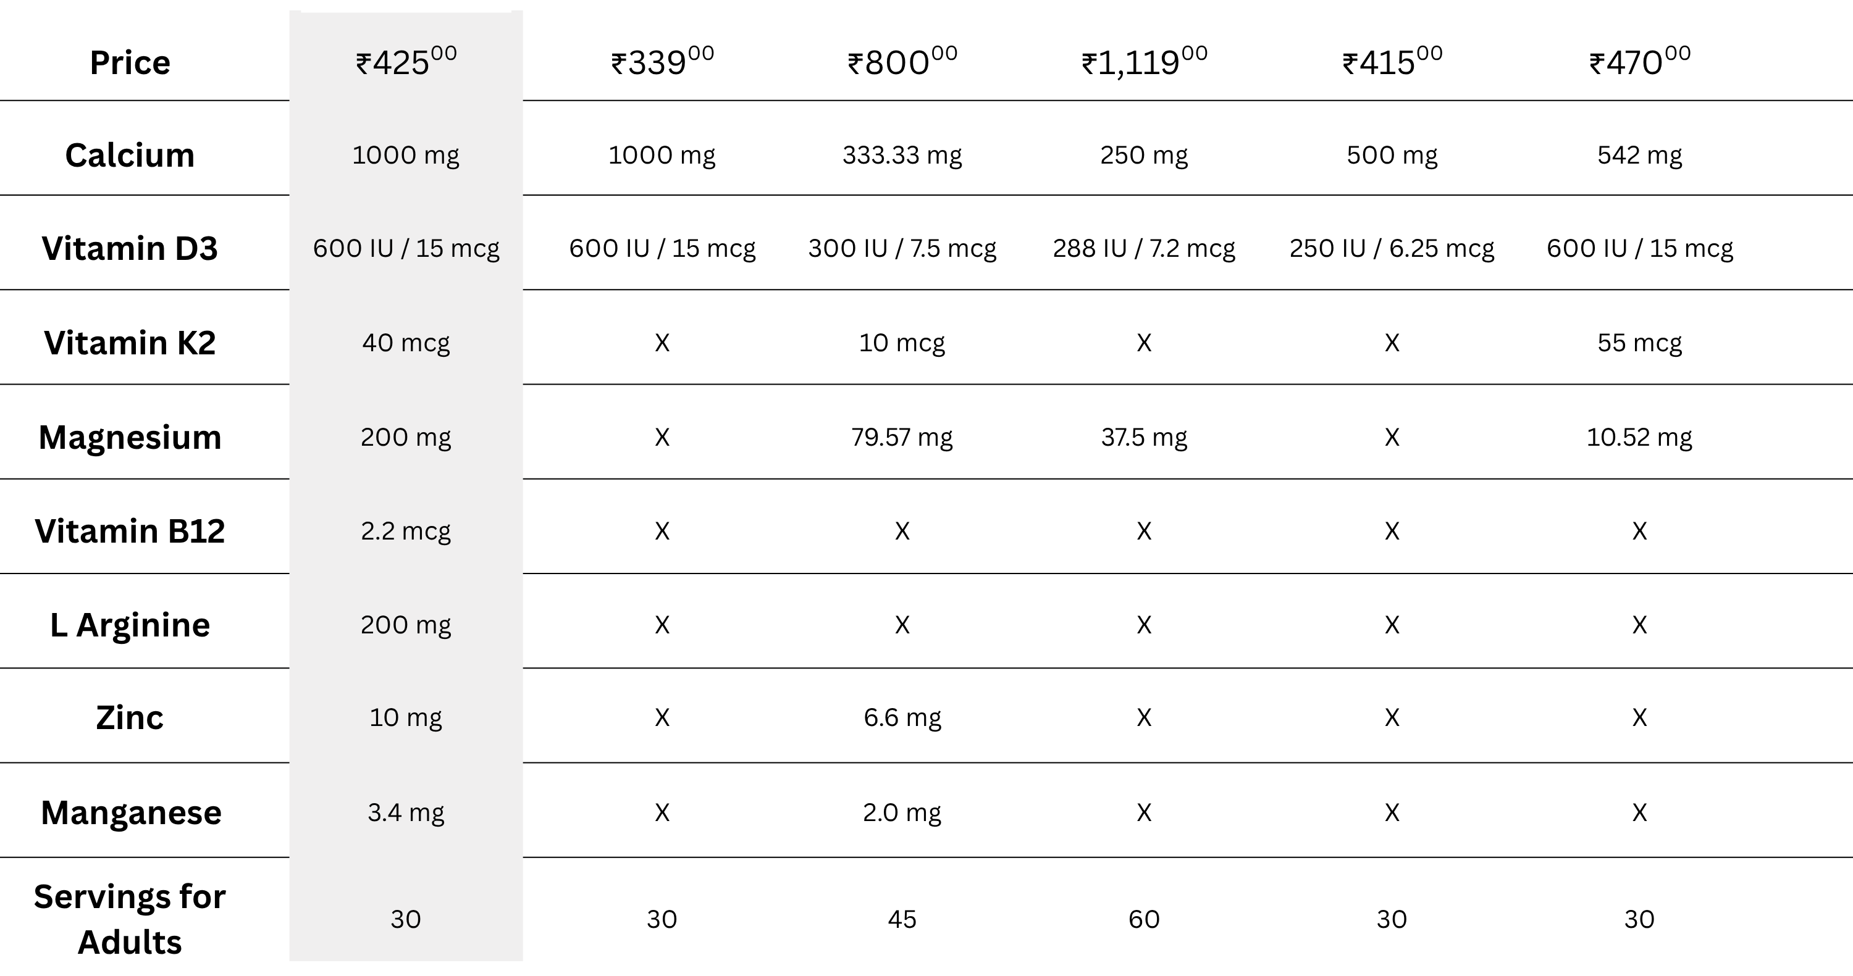Click the Manganese row label

pyautogui.click(x=131, y=813)
